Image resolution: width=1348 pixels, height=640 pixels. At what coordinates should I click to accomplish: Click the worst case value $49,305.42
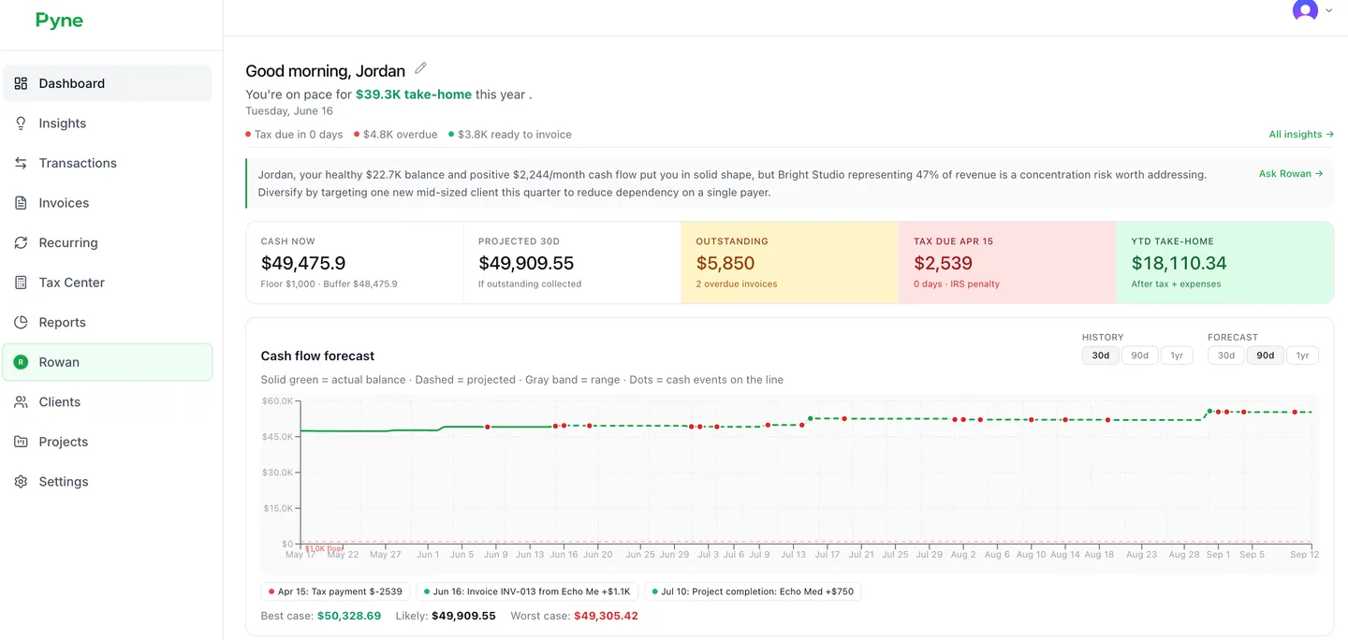(x=606, y=616)
